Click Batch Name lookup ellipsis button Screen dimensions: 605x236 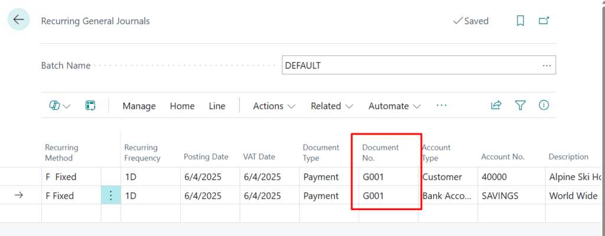547,65
